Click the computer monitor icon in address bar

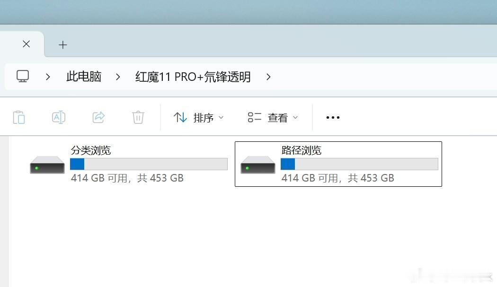(x=23, y=76)
